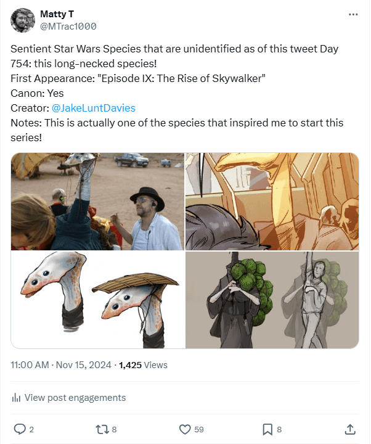Open the behind-the-scenes set photo
This screenshot has height=444, width=371.
click(x=97, y=201)
